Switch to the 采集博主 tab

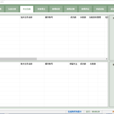click(41, 9)
